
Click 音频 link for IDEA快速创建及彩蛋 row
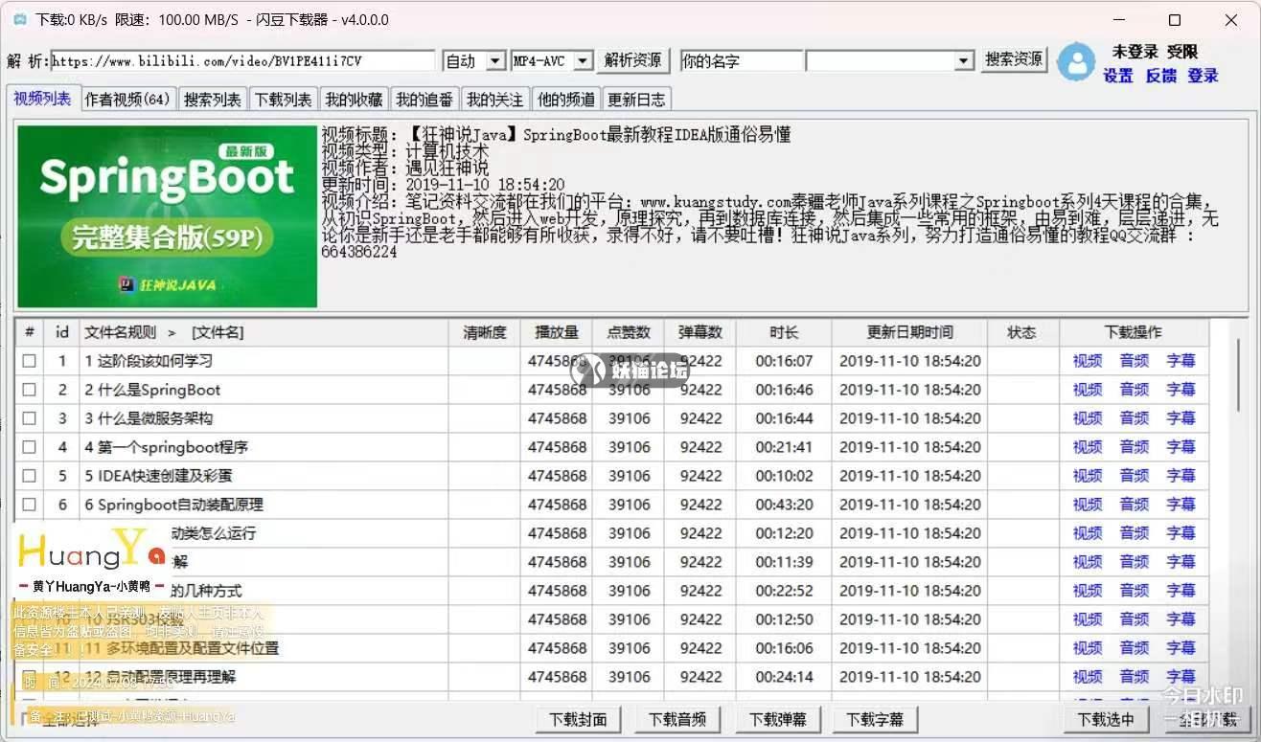pyautogui.click(x=1135, y=476)
